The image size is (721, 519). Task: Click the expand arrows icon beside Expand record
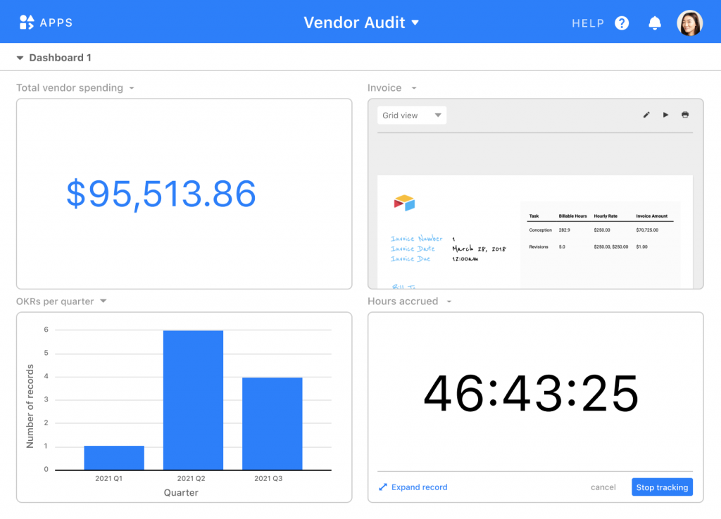click(x=383, y=487)
